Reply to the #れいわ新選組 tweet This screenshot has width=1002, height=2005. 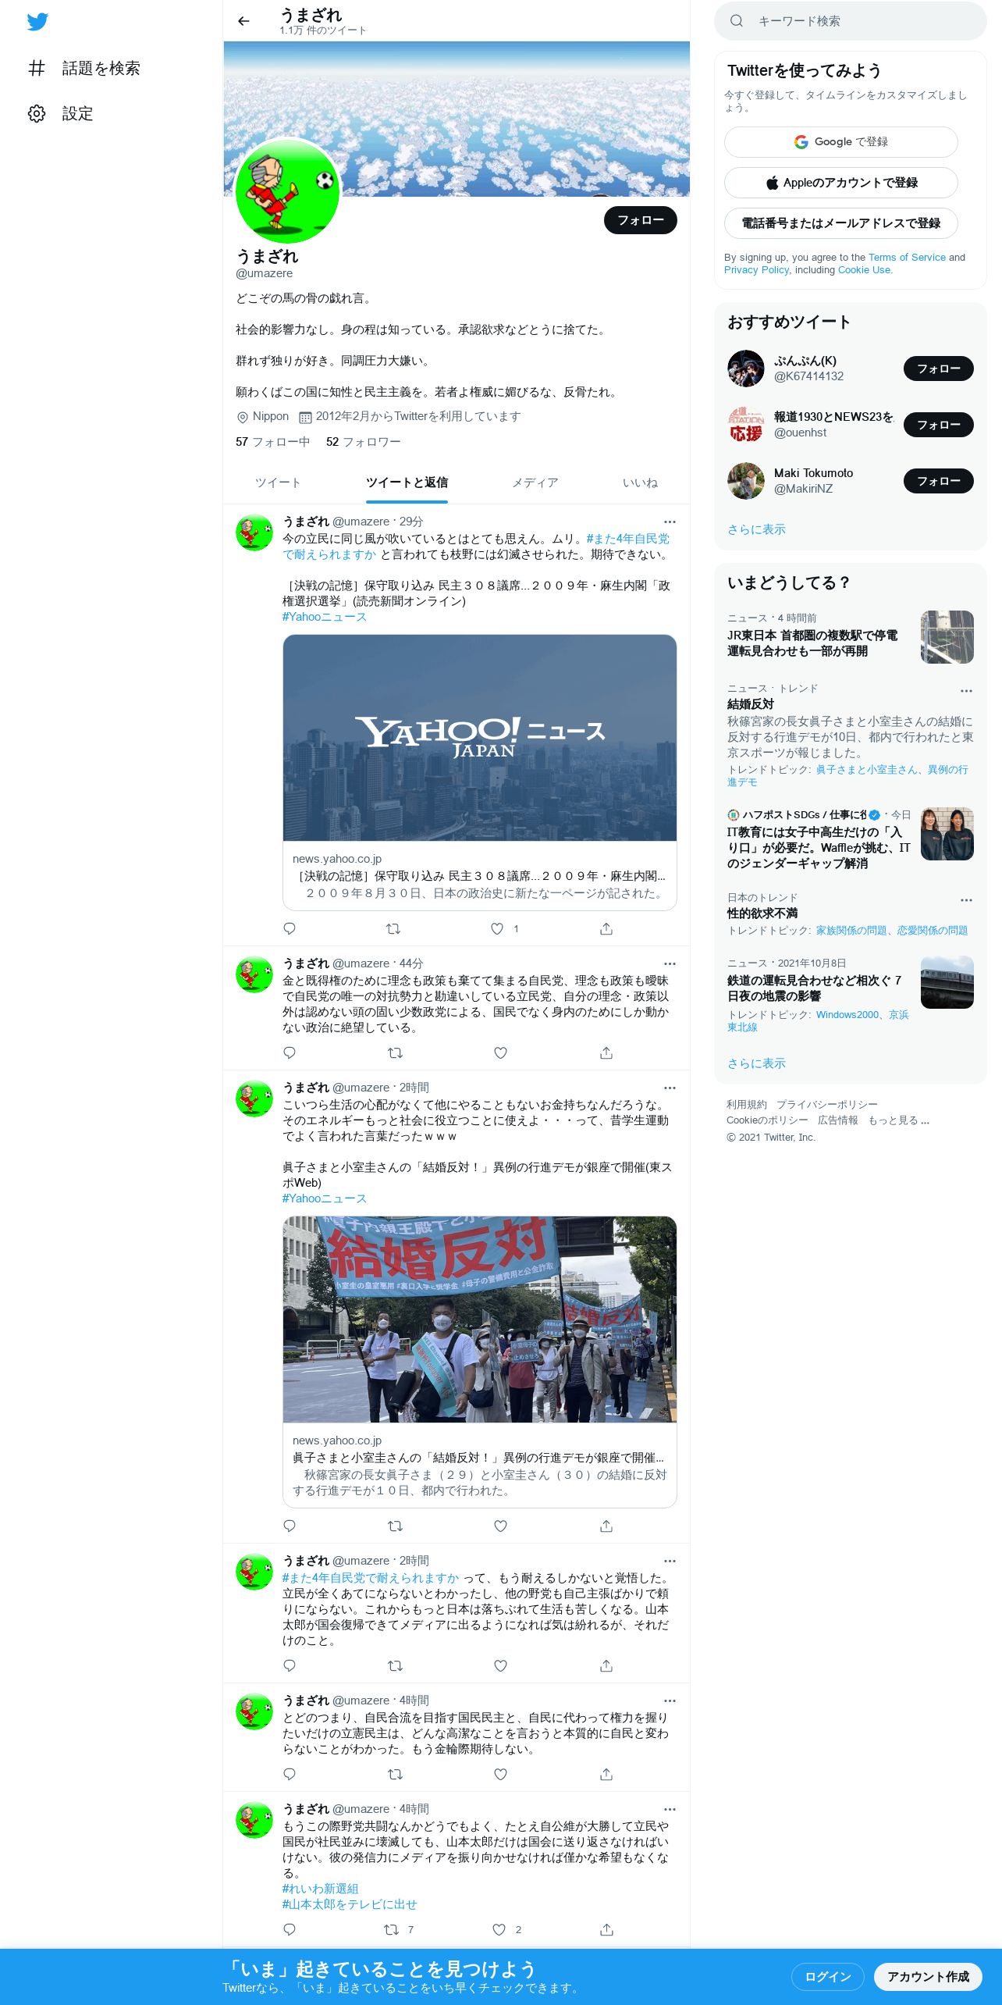click(x=290, y=1929)
